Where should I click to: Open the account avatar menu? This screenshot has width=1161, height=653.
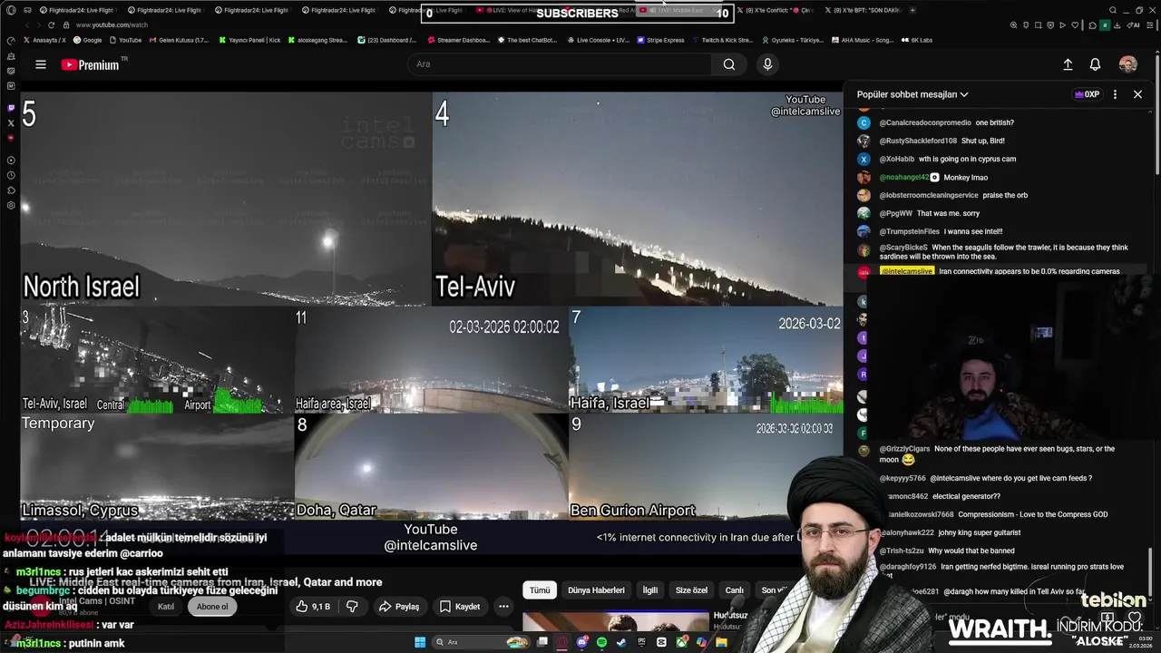pos(1128,64)
